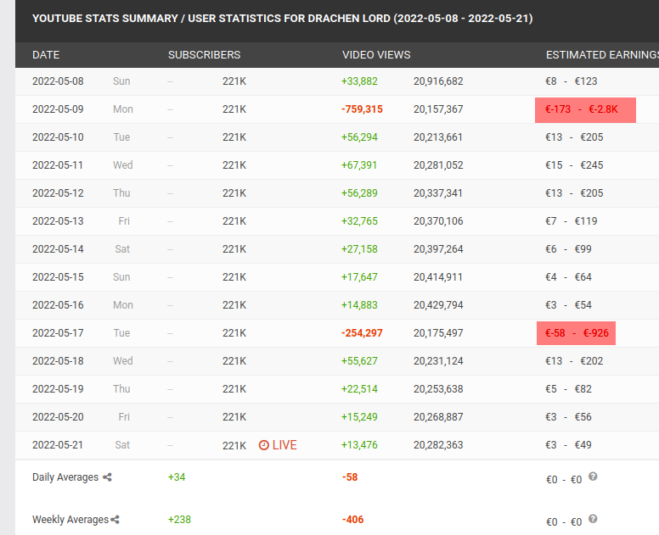Select the DATE column header
Image resolution: width=659 pixels, height=535 pixels.
(46, 55)
